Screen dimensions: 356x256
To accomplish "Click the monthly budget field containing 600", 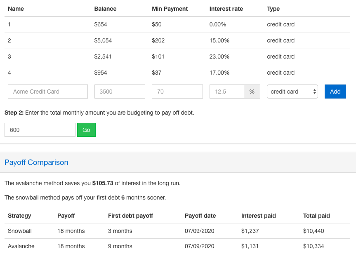I will tap(40, 130).
